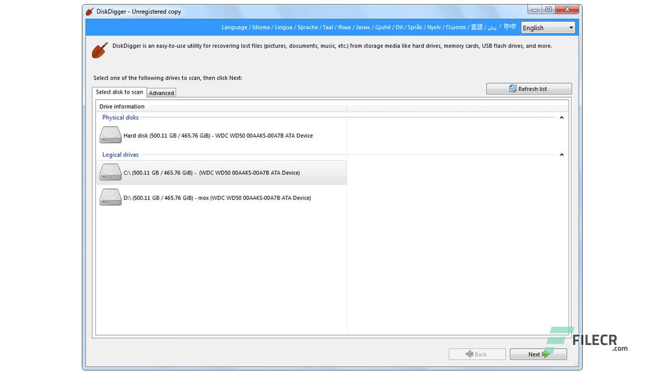Viewport: 664px width, 374px height.
Task: Click the Next button
Action: 538,354
